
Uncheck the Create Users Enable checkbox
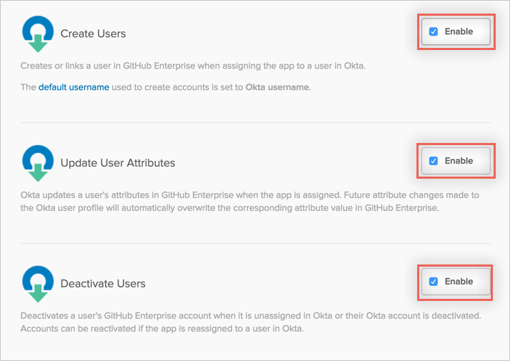tap(434, 31)
